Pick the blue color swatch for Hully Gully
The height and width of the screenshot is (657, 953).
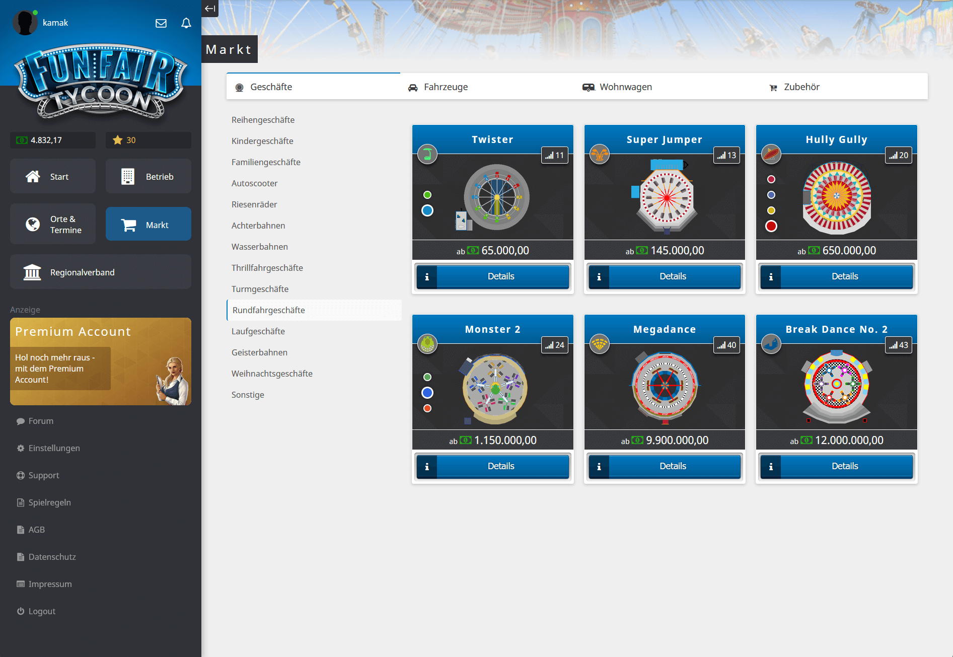click(x=771, y=195)
